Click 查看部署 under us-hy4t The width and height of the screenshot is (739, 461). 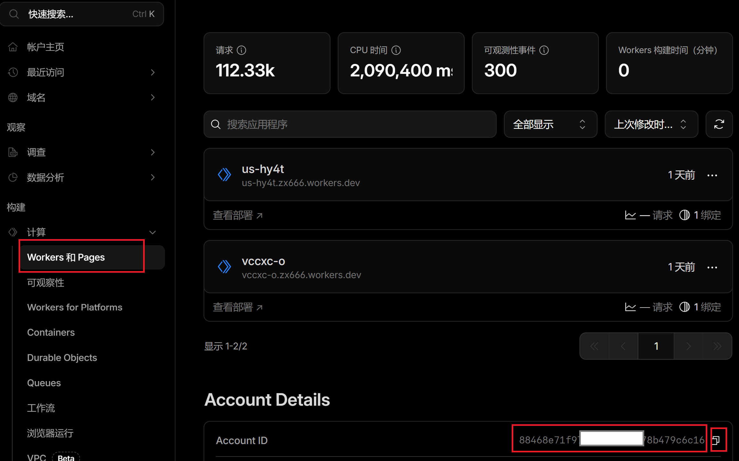tap(238, 215)
